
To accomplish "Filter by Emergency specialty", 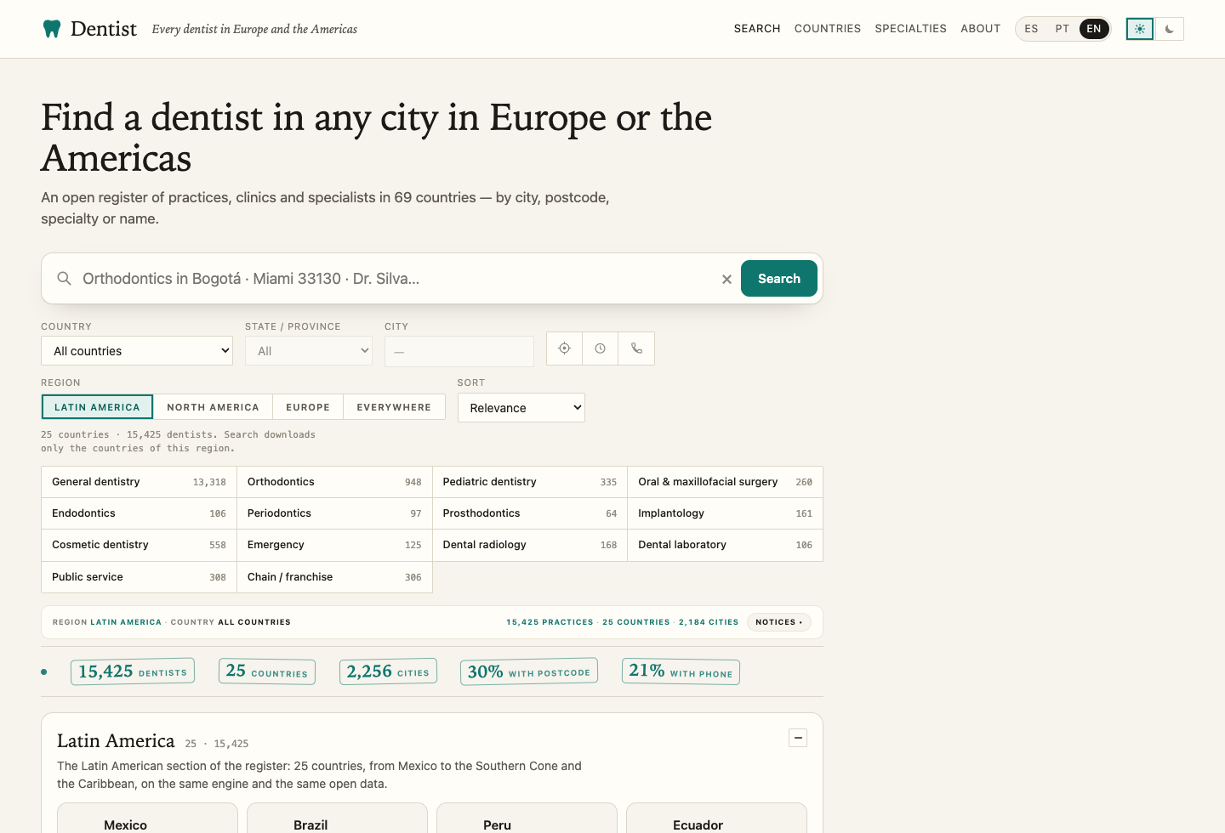I will coord(334,545).
